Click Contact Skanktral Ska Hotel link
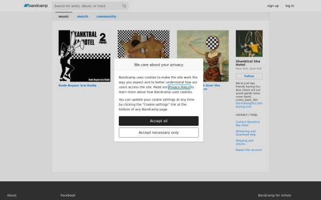 pos(248,124)
